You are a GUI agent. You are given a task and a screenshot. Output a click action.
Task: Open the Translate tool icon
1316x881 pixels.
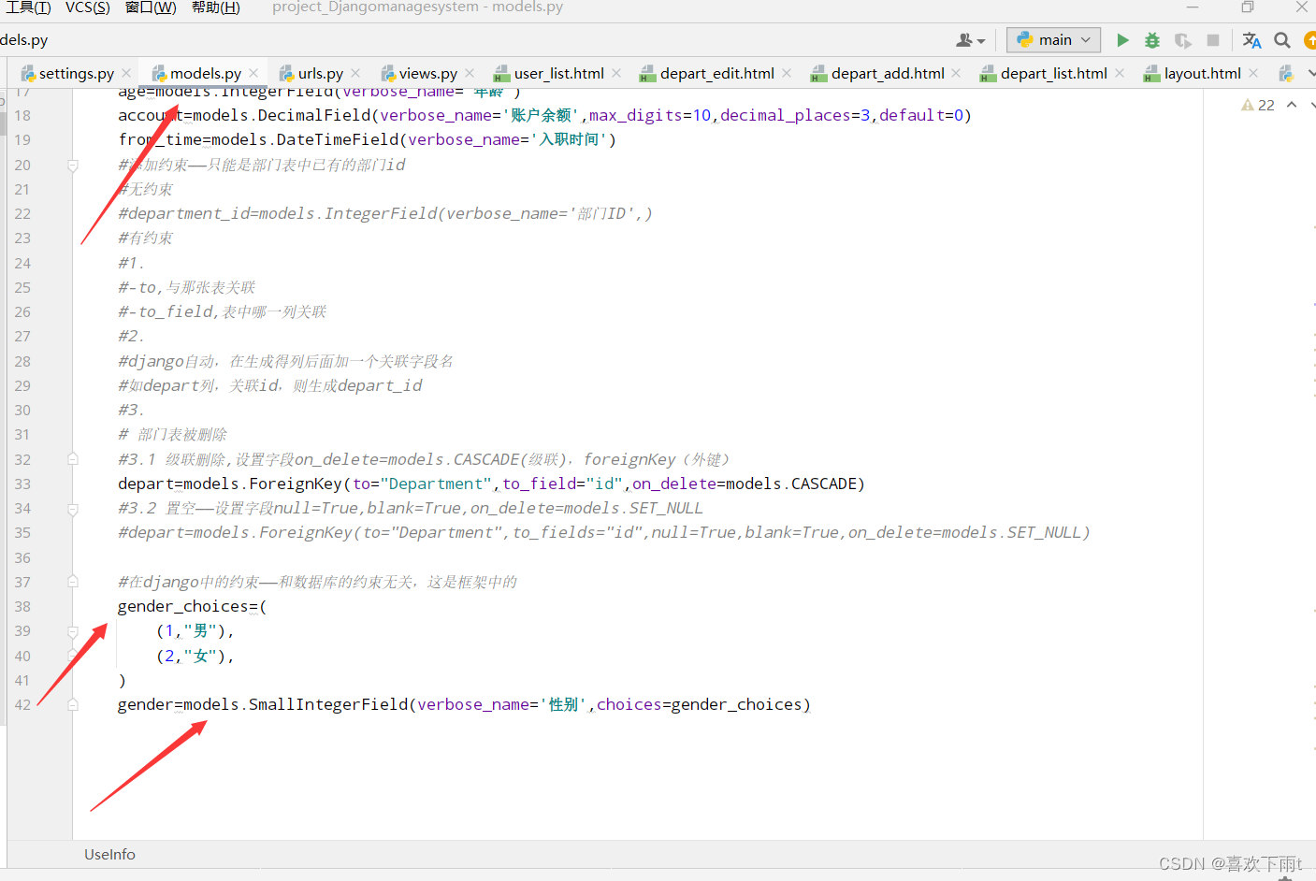pos(1251,40)
